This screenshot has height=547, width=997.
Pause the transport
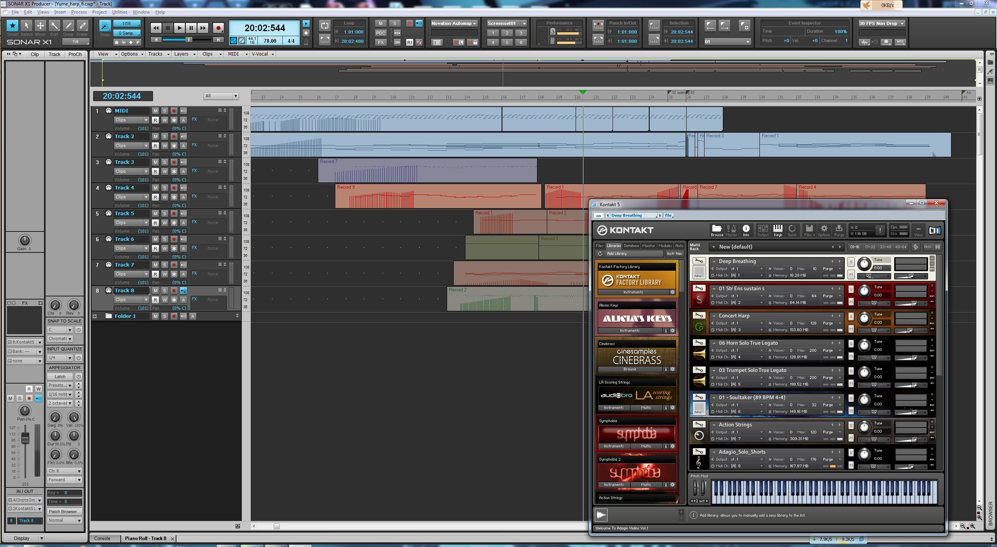191,28
